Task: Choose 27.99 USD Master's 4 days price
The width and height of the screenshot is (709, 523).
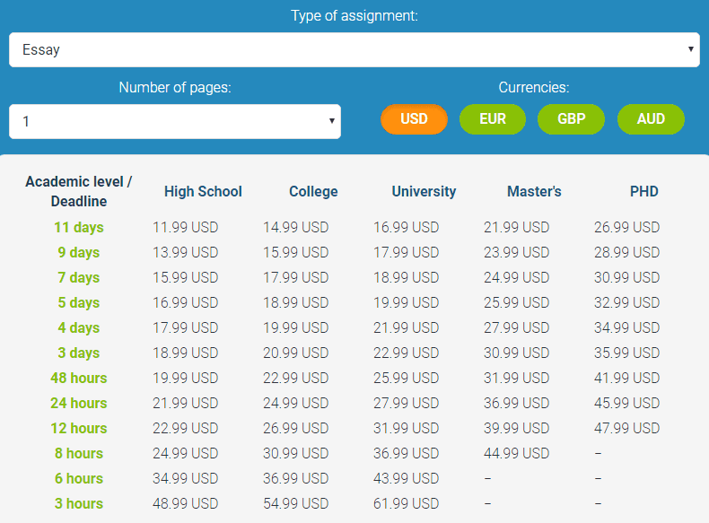Action: (x=516, y=327)
